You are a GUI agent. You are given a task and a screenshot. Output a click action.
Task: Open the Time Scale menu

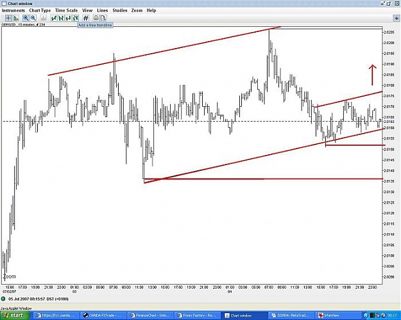point(66,10)
